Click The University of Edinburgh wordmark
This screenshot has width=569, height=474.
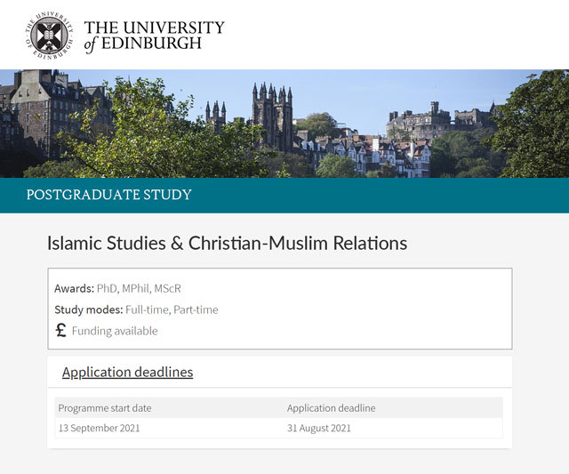point(153,35)
